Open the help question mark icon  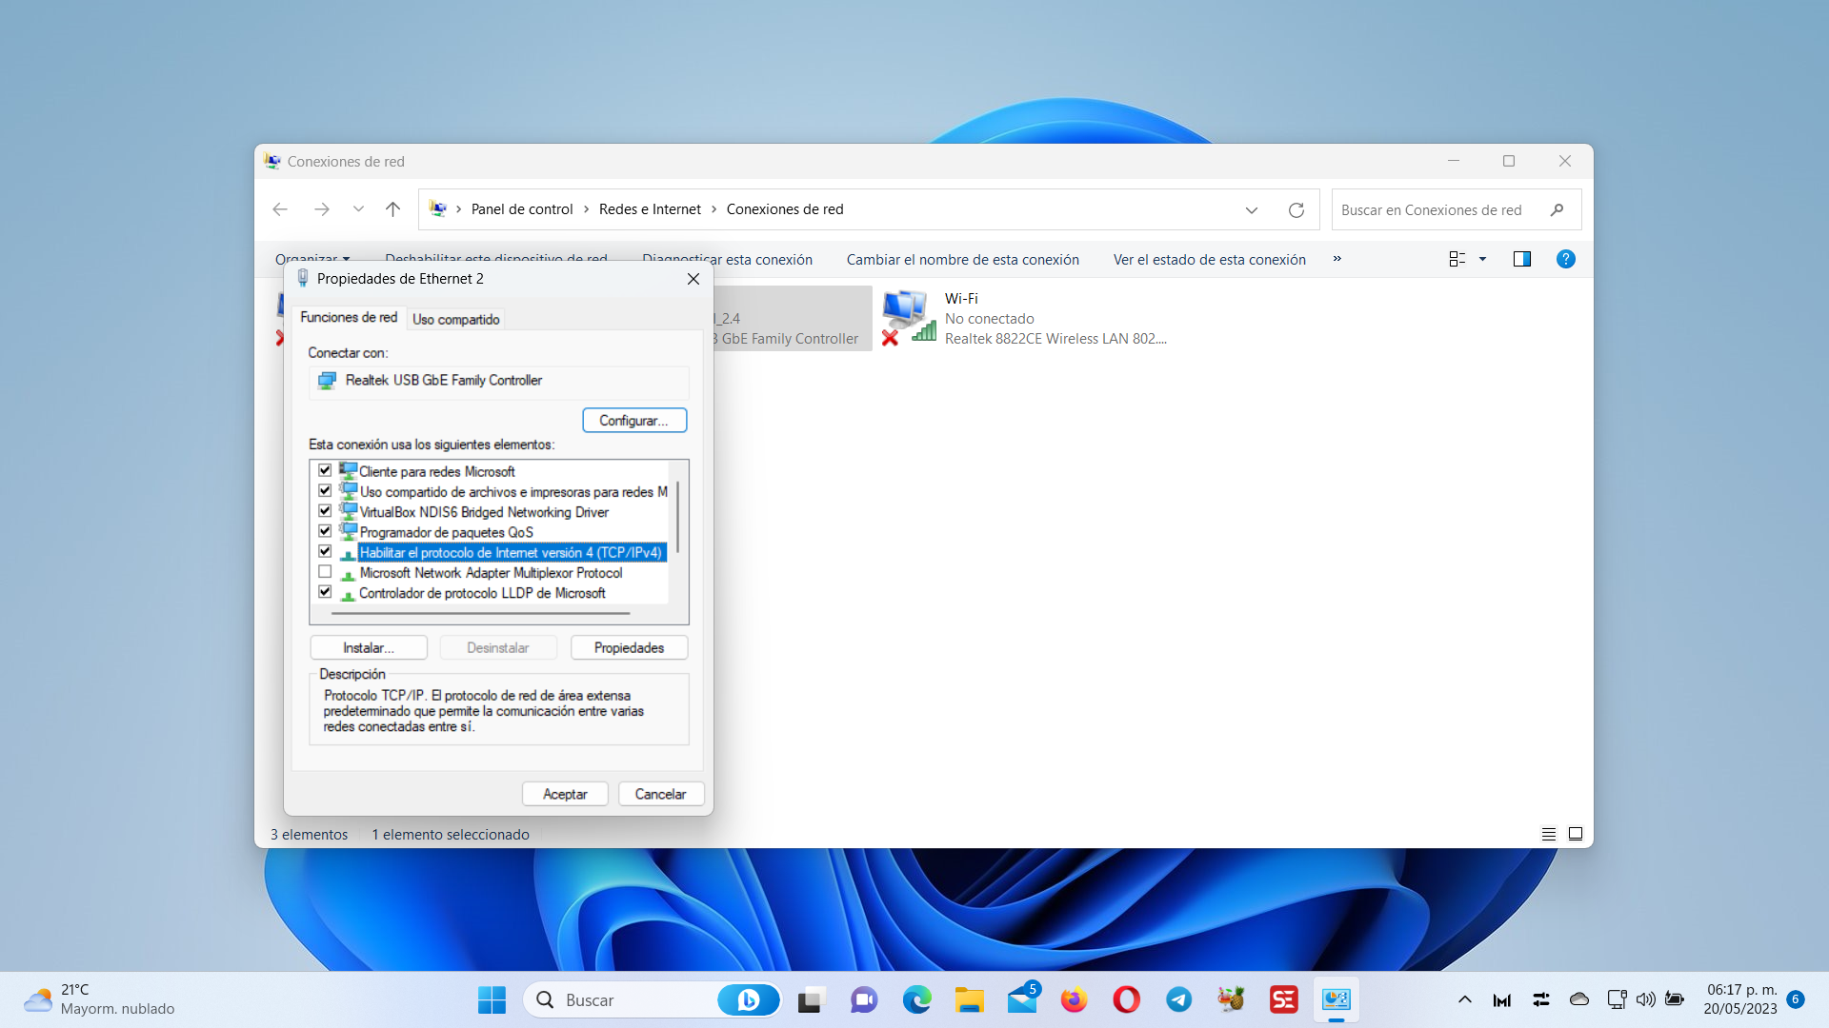click(1565, 259)
